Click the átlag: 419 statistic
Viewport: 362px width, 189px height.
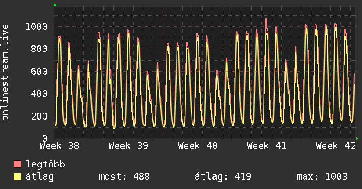click(223, 177)
